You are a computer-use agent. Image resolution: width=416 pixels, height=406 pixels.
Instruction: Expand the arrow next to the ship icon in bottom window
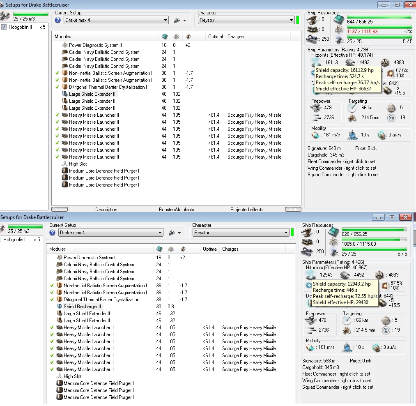(x=179, y=233)
